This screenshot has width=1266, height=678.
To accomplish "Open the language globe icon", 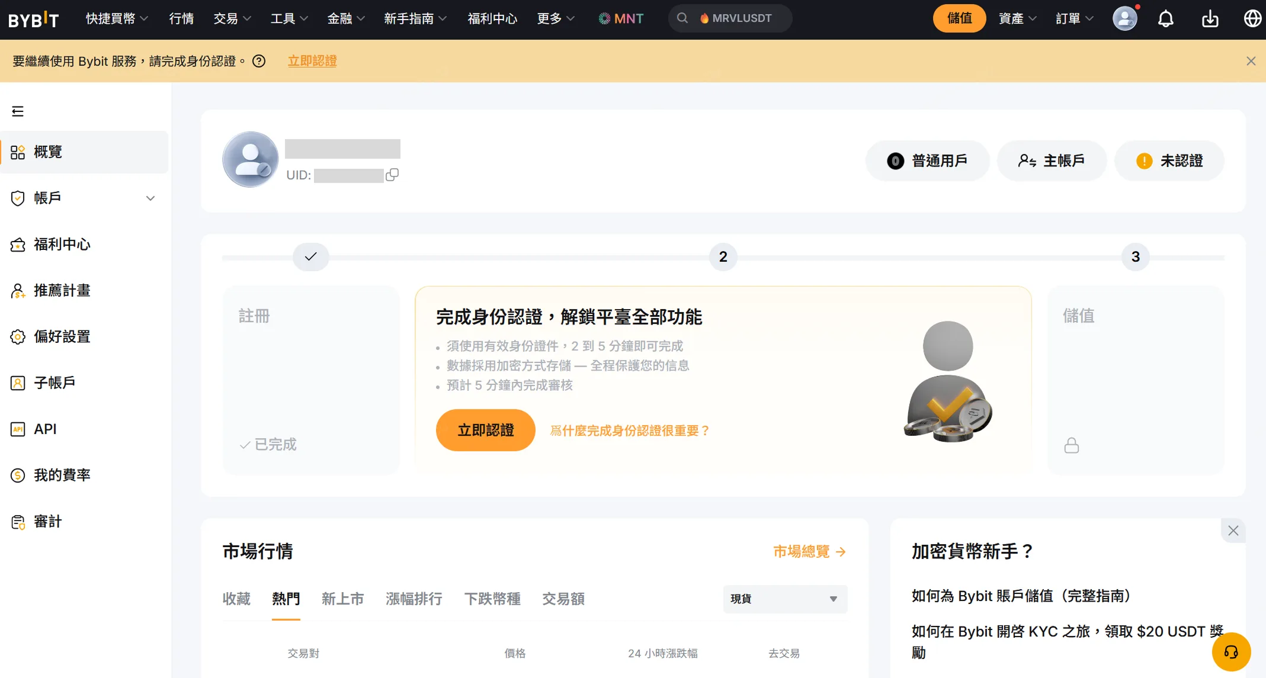I will pyautogui.click(x=1252, y=19).
